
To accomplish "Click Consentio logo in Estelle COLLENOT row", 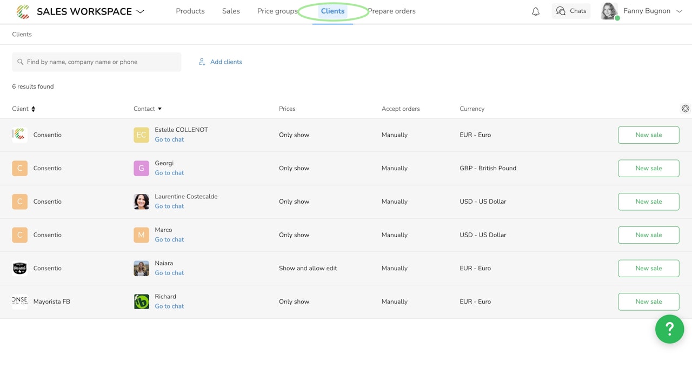I will (x=19, y=135).
